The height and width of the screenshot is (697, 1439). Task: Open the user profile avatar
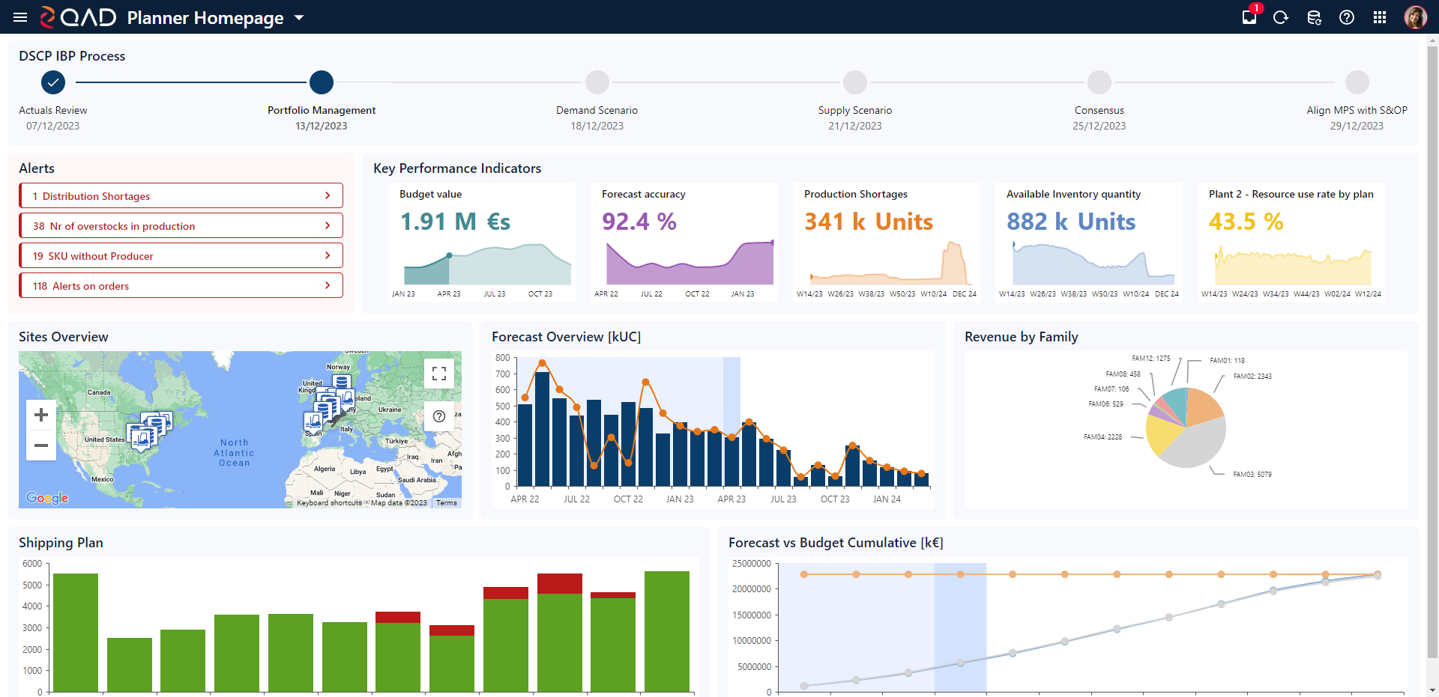(1415, 17)
